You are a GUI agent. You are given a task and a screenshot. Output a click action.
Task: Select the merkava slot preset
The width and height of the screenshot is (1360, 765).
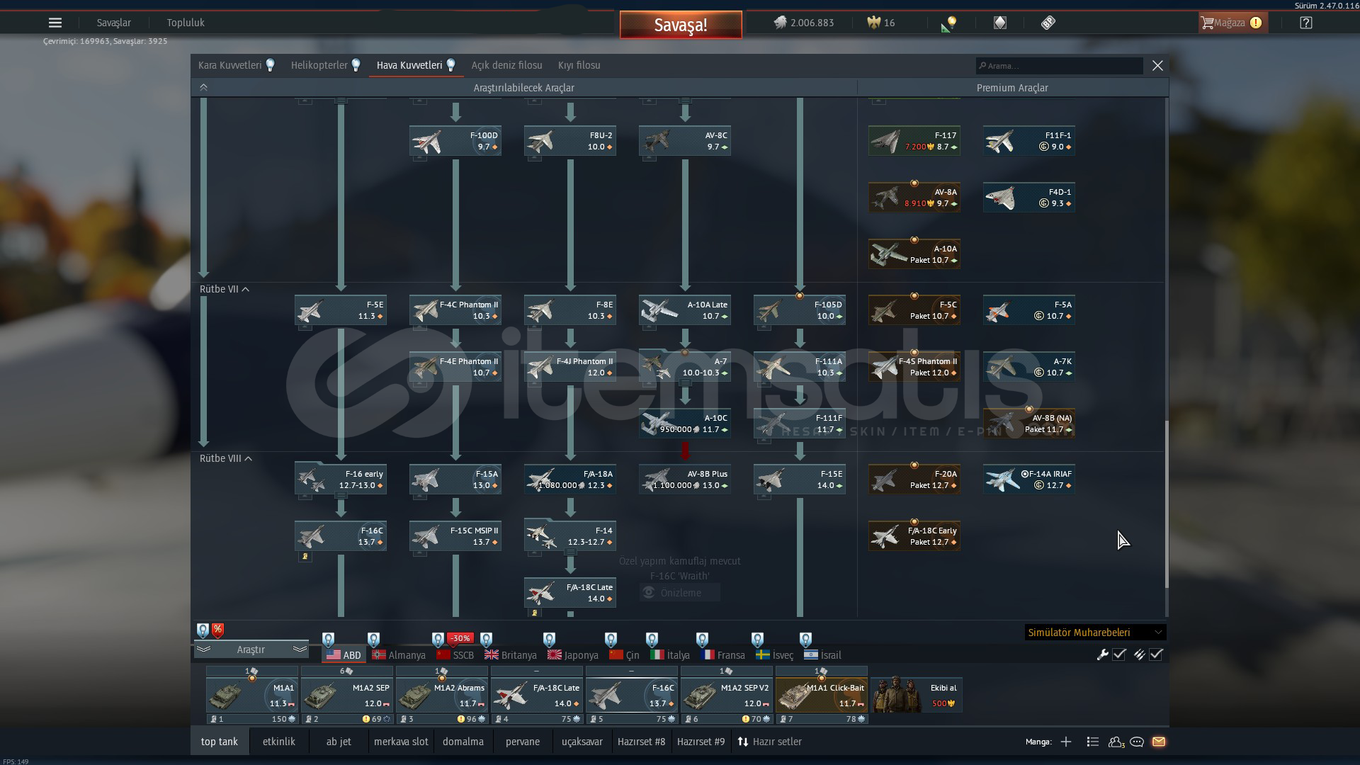[401, 742]
